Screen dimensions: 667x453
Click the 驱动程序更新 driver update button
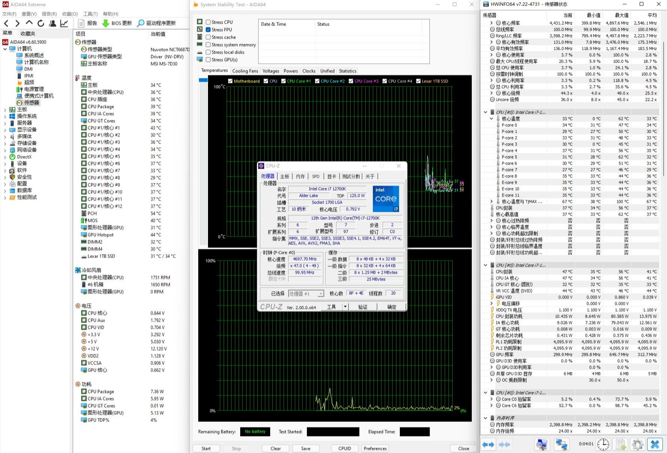(156, 23)
